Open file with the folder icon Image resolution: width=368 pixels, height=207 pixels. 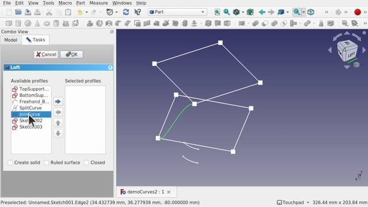[x=18, y=12]
